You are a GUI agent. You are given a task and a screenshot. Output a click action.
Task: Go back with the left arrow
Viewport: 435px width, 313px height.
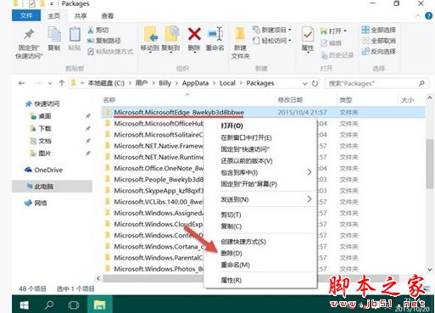coord(21,83)
